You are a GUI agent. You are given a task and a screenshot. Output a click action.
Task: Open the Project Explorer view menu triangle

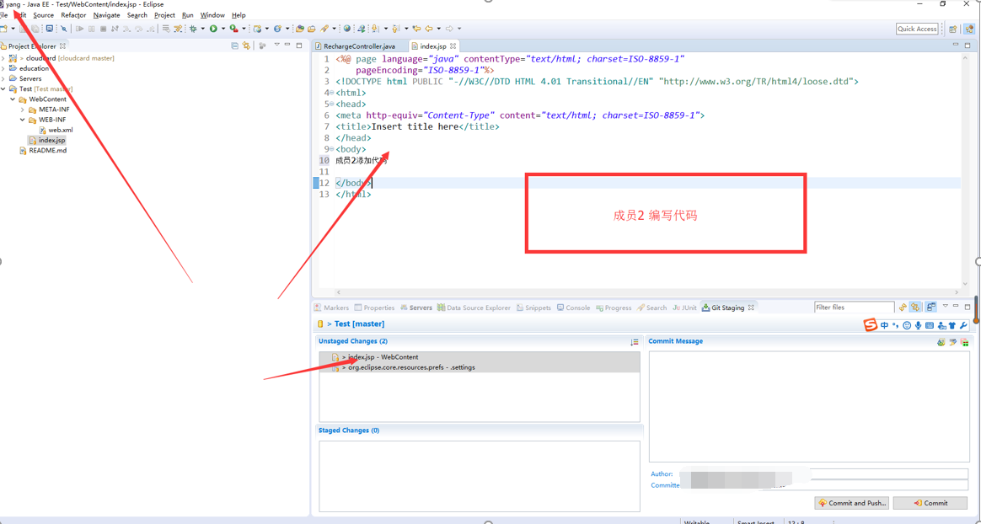[x=276, y=45]
